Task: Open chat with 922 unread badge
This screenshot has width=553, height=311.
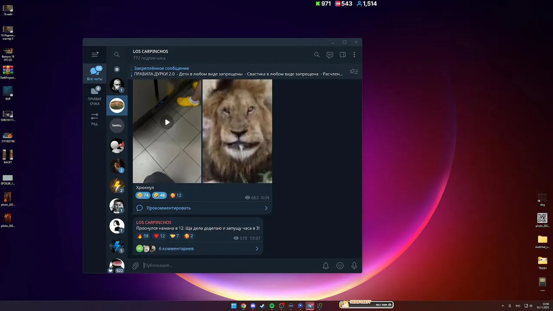Action: pyautogui.click(x=117, y=265)
